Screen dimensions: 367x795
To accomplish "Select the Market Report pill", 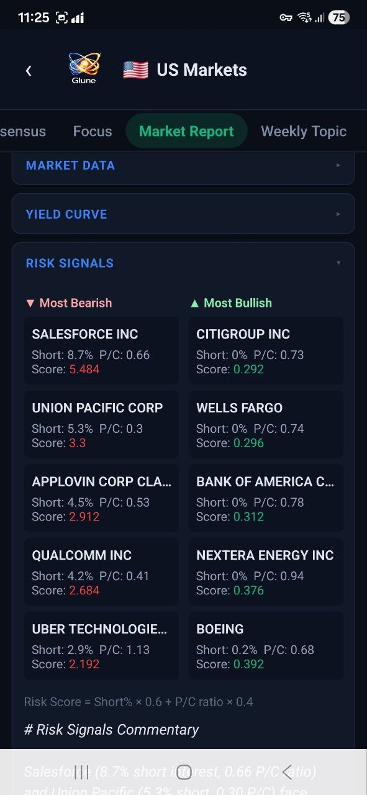I will (186, 131).
